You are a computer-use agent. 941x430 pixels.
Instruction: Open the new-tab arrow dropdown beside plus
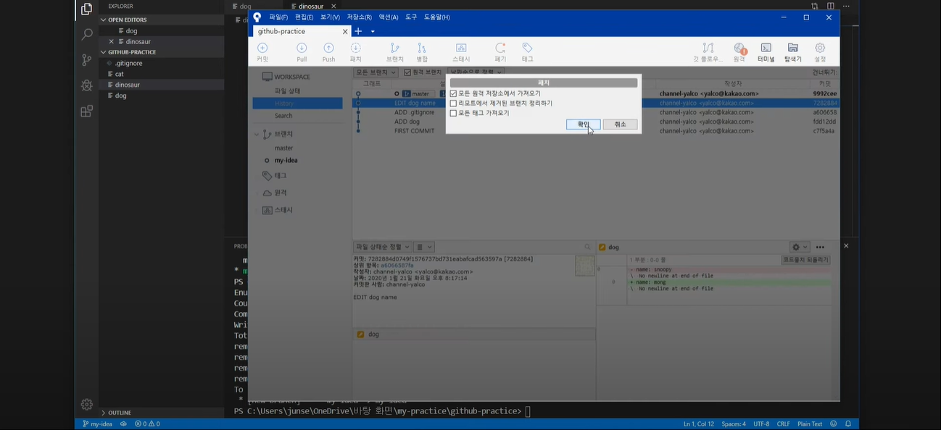point(373,31)
